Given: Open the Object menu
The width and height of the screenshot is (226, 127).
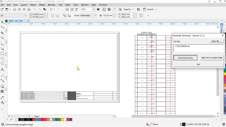Looking at the screenshot, I should (x=33, y=5).
